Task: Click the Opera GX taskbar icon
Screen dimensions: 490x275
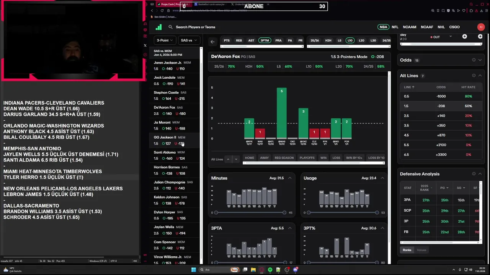Action: point(262,270)
